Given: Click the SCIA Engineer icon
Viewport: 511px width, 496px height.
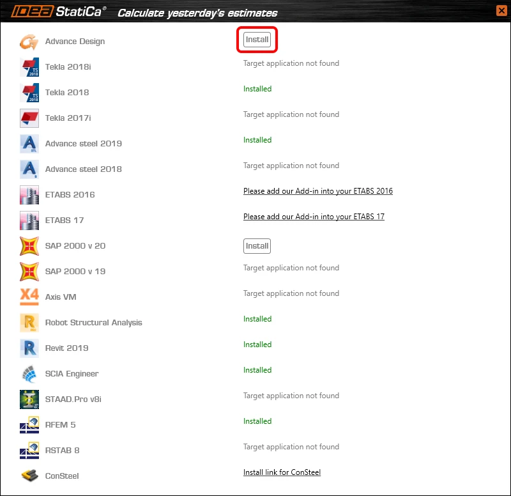Looking at the screenshot, I should (29, 374).
